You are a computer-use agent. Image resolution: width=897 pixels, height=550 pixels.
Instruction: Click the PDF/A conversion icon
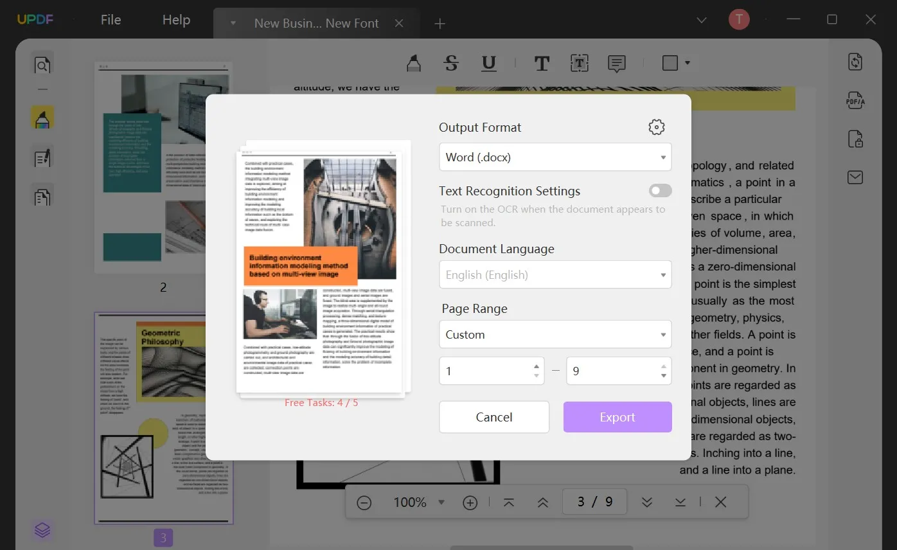pyautogui.click(x=855, y=100)
